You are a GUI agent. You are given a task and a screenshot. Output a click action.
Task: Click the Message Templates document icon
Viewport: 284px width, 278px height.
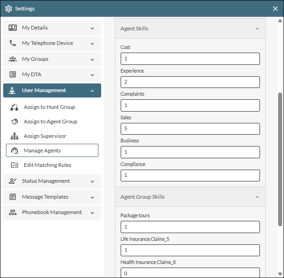[13, 197]
